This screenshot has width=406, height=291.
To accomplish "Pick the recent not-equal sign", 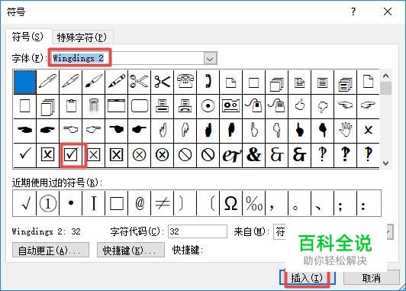I will click(x=162, y=203).
